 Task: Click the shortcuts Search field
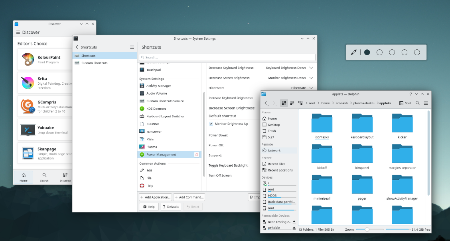coord(227,57)
